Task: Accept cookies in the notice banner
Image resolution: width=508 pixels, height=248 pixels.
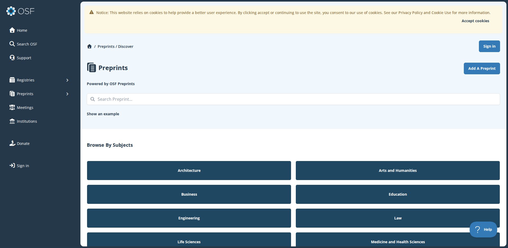Action: pos(475,21)
